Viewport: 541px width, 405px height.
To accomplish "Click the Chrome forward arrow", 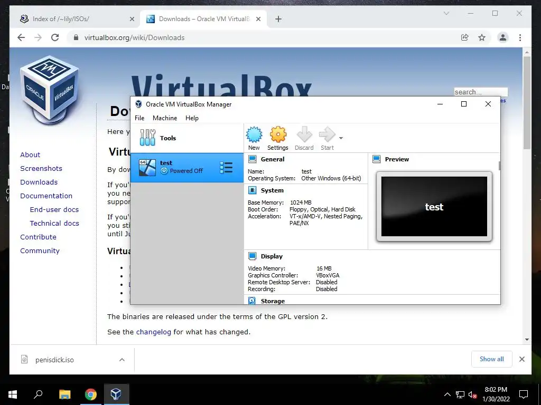I will pyautogui.click(x=38, y=37).
